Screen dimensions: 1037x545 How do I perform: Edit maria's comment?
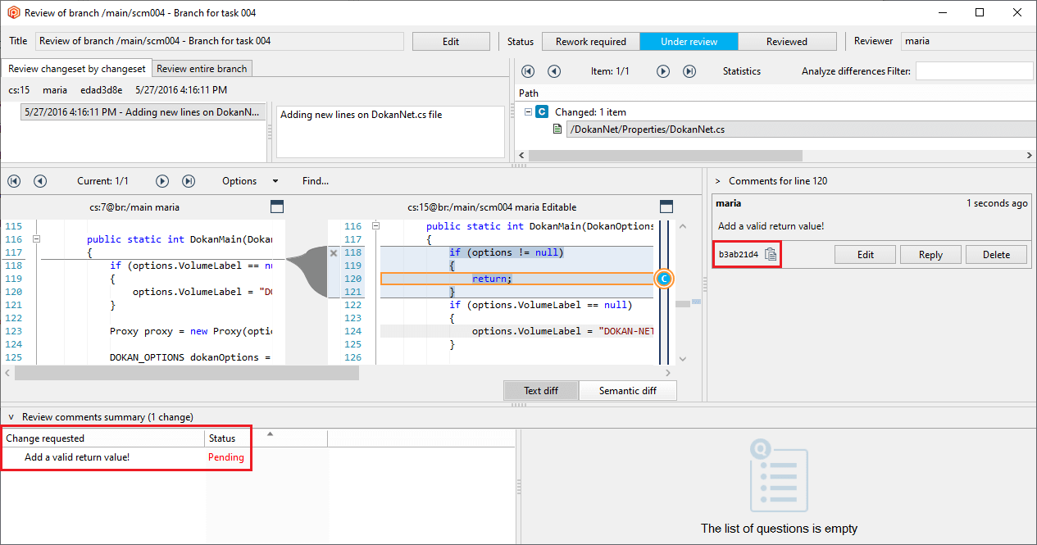tap(866, 255)
